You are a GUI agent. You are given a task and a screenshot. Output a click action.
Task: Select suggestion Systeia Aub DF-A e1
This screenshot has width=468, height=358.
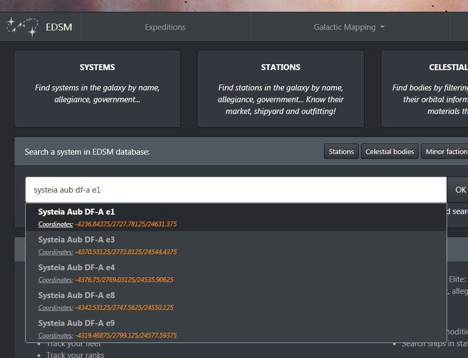tap(236, 217)
